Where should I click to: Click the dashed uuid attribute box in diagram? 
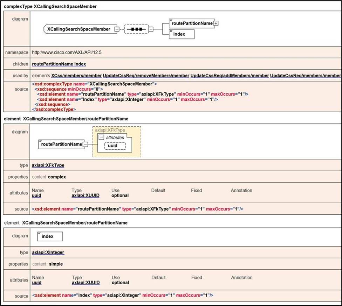click(115, 145)
